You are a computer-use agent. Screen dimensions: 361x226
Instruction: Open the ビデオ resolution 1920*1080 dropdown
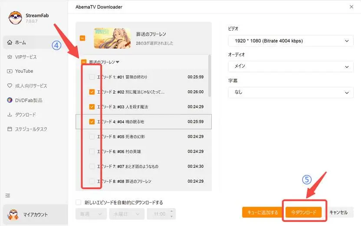291,41
